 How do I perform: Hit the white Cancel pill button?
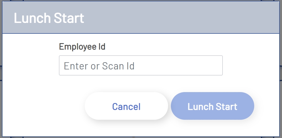click(x=126, y=106)
